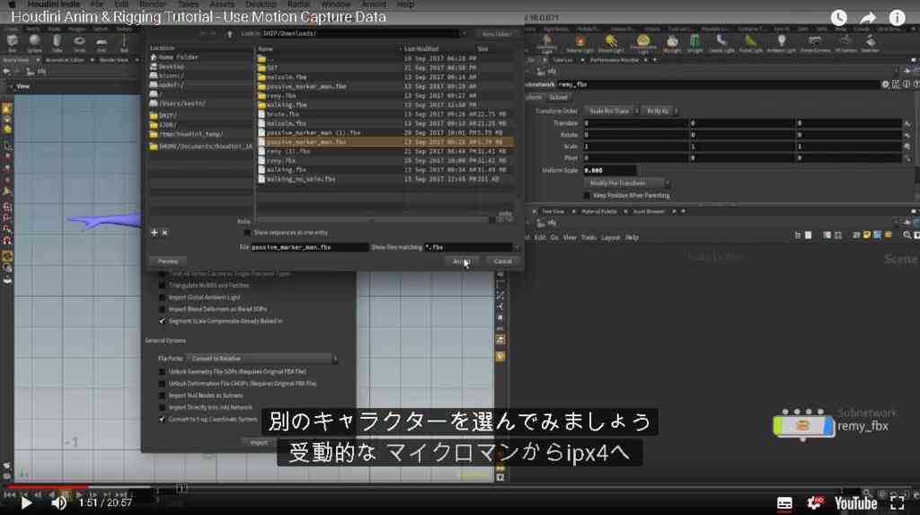Viewport: 920px width, 515px height.
Task: Click the Translate X value field
Action: tap(635, 123)
